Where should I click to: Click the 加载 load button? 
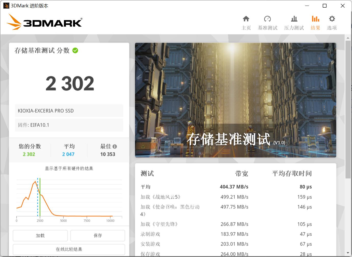pos(40,236)
